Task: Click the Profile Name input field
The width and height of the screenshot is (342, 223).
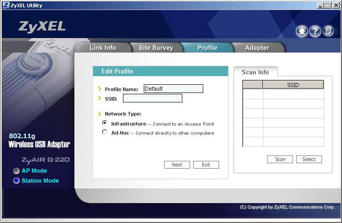Action: [x=173, y=88]
